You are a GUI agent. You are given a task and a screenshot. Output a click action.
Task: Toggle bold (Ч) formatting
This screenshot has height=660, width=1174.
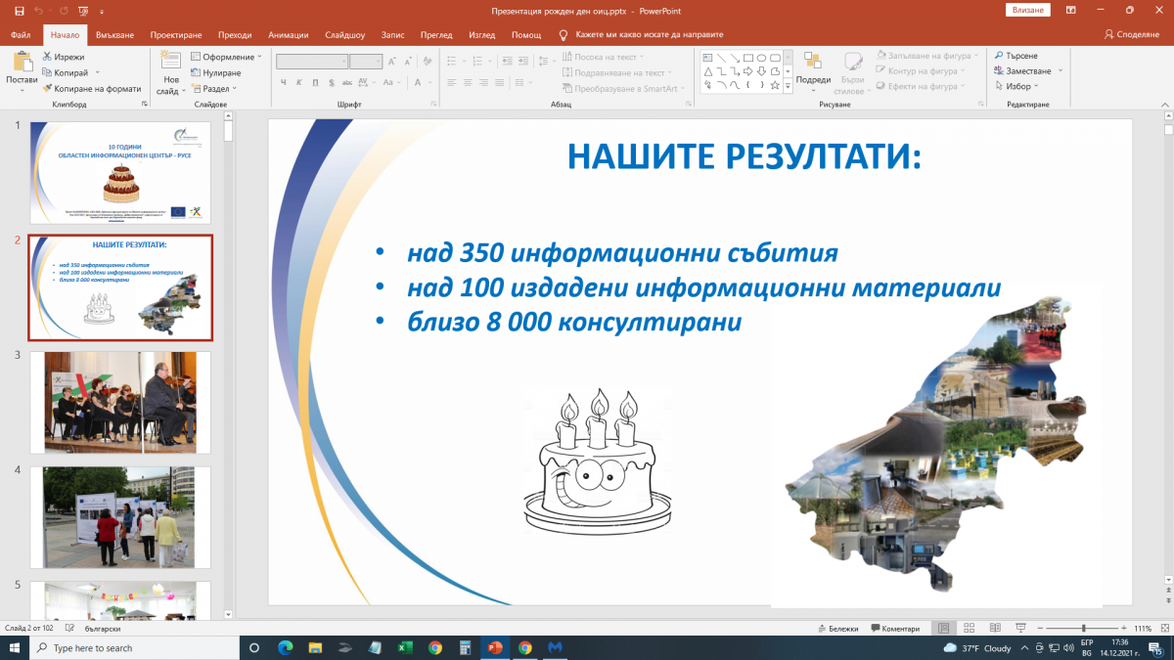point(283,82)
